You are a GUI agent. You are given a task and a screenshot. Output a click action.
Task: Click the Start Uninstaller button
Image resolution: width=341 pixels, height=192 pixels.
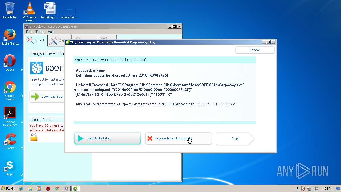point(107,138)
